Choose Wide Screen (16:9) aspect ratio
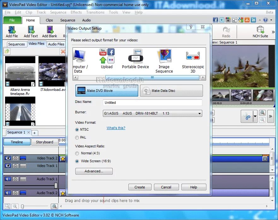278x220 pixels. 77,161
